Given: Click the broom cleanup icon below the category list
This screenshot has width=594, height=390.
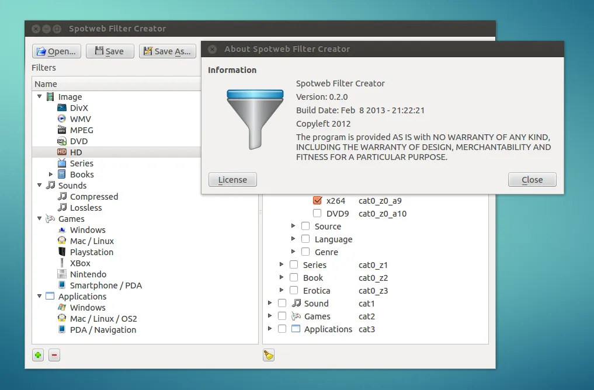Looking at the screenshot, I should point(268,355).
